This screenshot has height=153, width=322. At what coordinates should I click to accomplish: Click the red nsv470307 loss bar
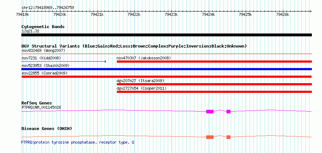(x=215, y=62)
